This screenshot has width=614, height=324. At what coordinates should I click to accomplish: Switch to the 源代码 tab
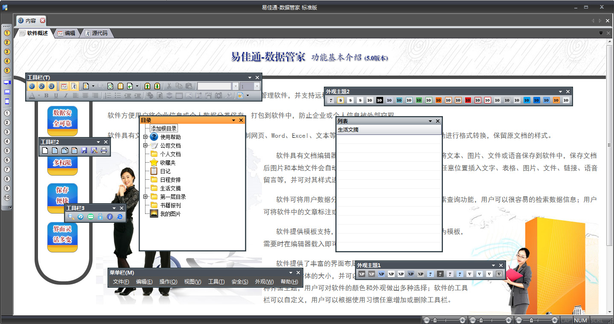pos(97,33)
